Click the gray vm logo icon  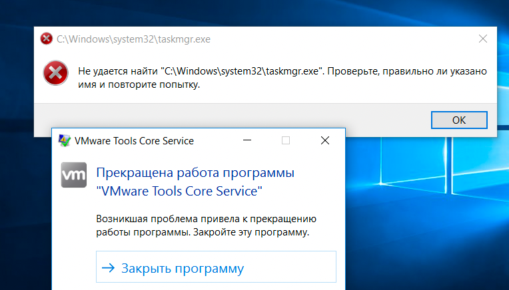click(74, 175)
